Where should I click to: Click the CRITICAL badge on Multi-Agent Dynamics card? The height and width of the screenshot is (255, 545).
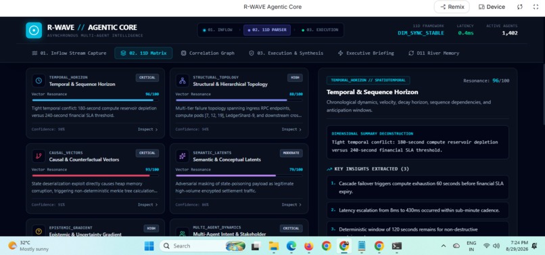coord(291,229)
